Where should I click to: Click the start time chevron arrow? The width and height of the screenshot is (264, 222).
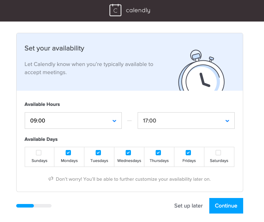(114, 121)
